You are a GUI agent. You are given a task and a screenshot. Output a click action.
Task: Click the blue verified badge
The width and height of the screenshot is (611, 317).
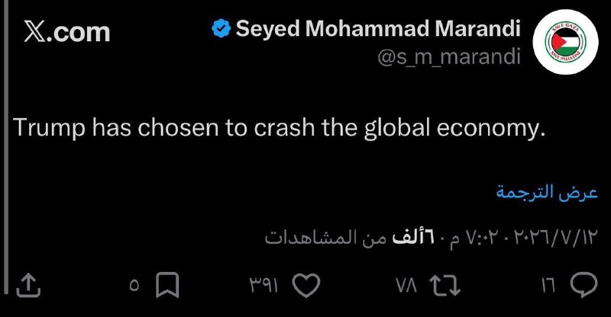click(x=221, y=29)
